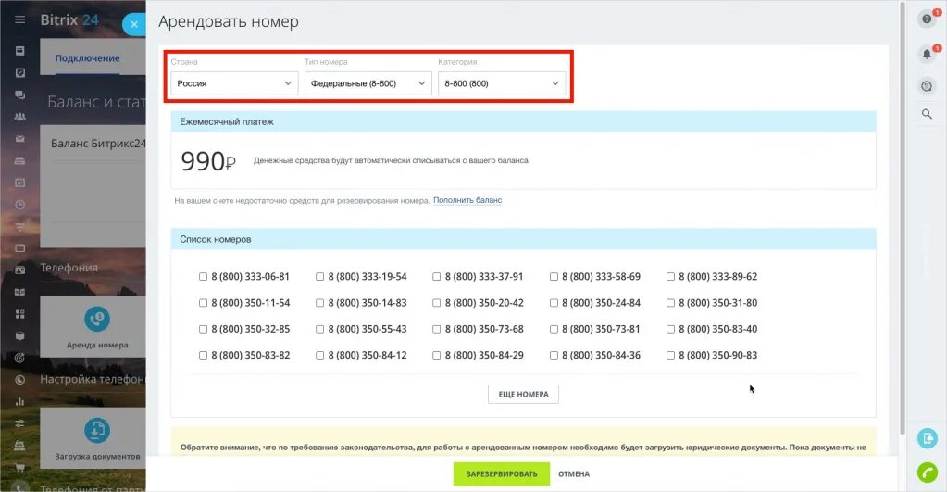
Task: Open the Тип номера dropdown
Action: pyautogui.click(x=368, y=83)
